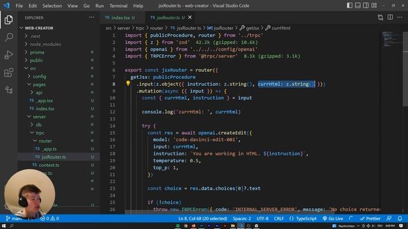Open _app.ts under router folder
Image resolution: width=408 pixels, height=229 pixels.
[49, 149]
